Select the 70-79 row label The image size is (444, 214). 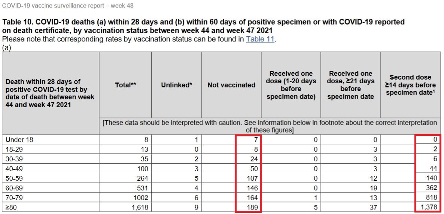pyautogui.click(x=14, y=198)
